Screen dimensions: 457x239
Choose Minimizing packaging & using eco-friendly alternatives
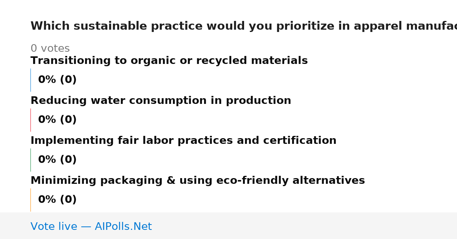198,181
